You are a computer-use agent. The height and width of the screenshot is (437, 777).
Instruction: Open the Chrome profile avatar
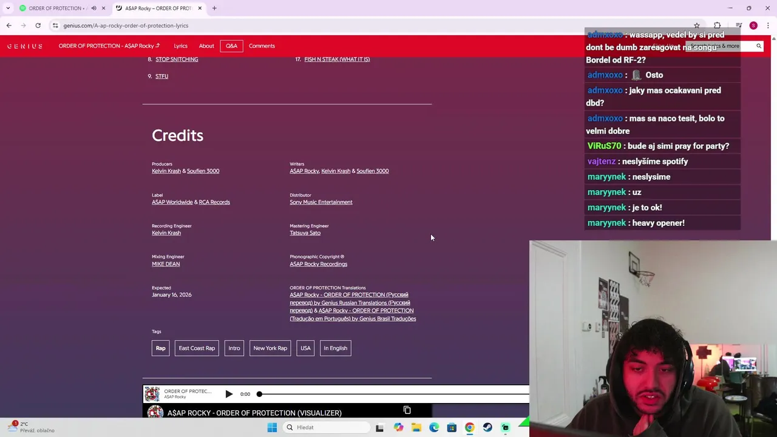pyautogui.click(x=753, y=25)
